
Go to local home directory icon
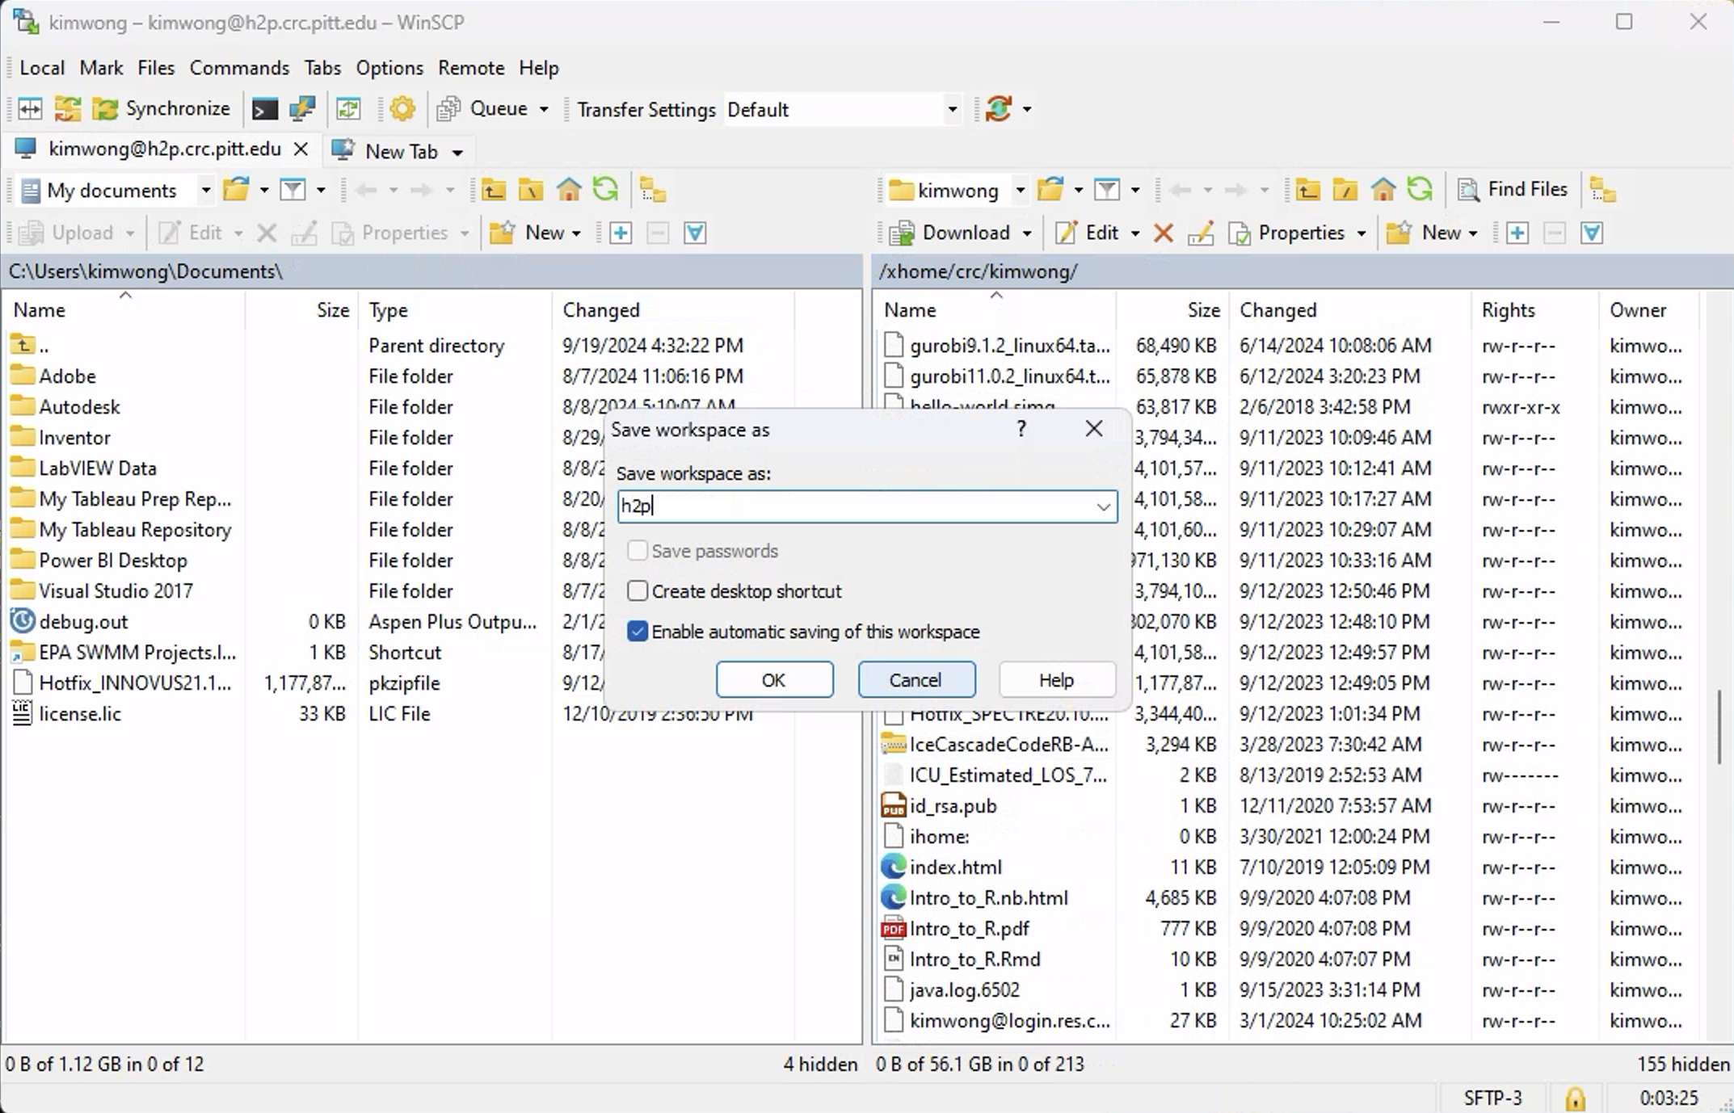pyautogui.click(x=569, y=191)
